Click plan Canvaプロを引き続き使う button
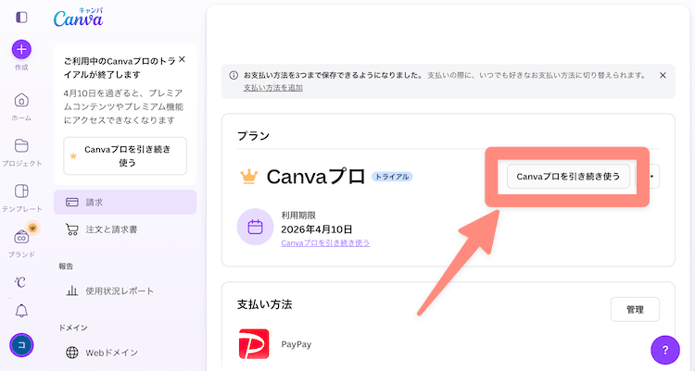Viewport: 695px width, 371px height. [568, 176]
